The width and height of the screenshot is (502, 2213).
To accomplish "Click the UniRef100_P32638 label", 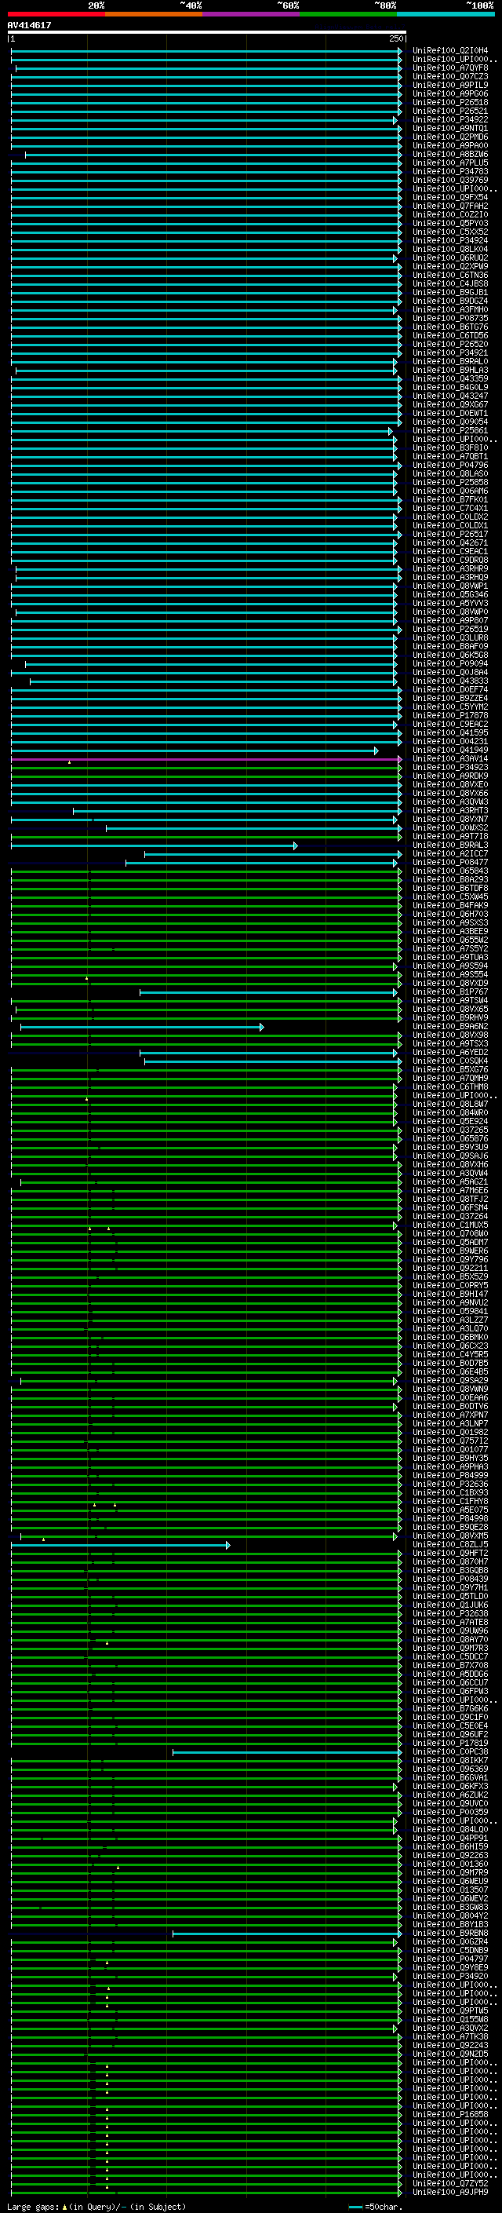I will tap(450, 1613).
